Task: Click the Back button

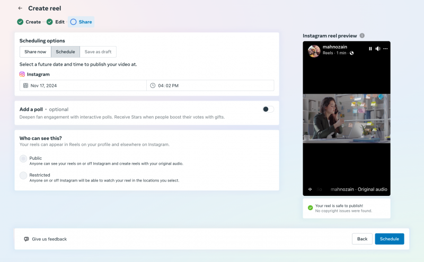Action: click(x=362, y=239)
